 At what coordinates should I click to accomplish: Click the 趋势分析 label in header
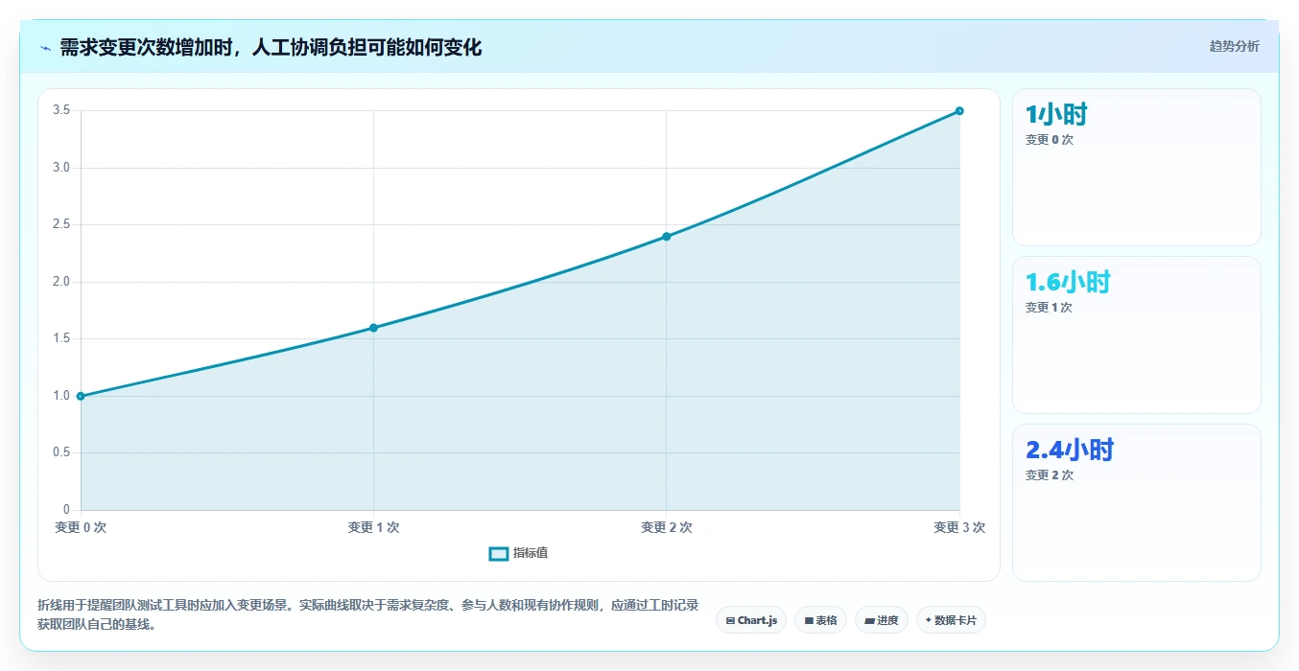(x=1234, y=46)
